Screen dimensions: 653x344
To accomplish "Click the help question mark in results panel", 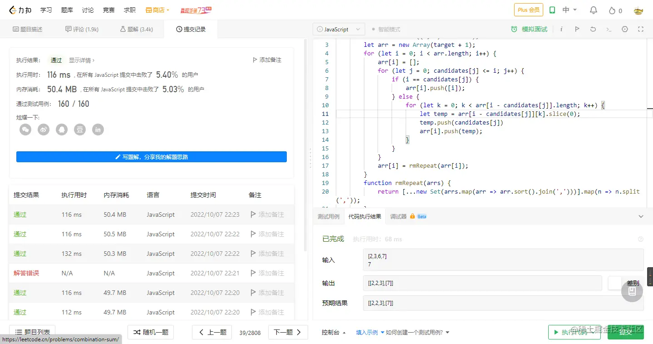I will tap(641, 239).
